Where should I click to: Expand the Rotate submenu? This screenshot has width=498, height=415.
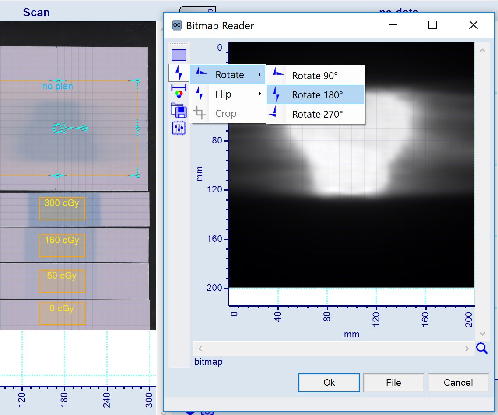pyautogui.click(x=228, y=75)
